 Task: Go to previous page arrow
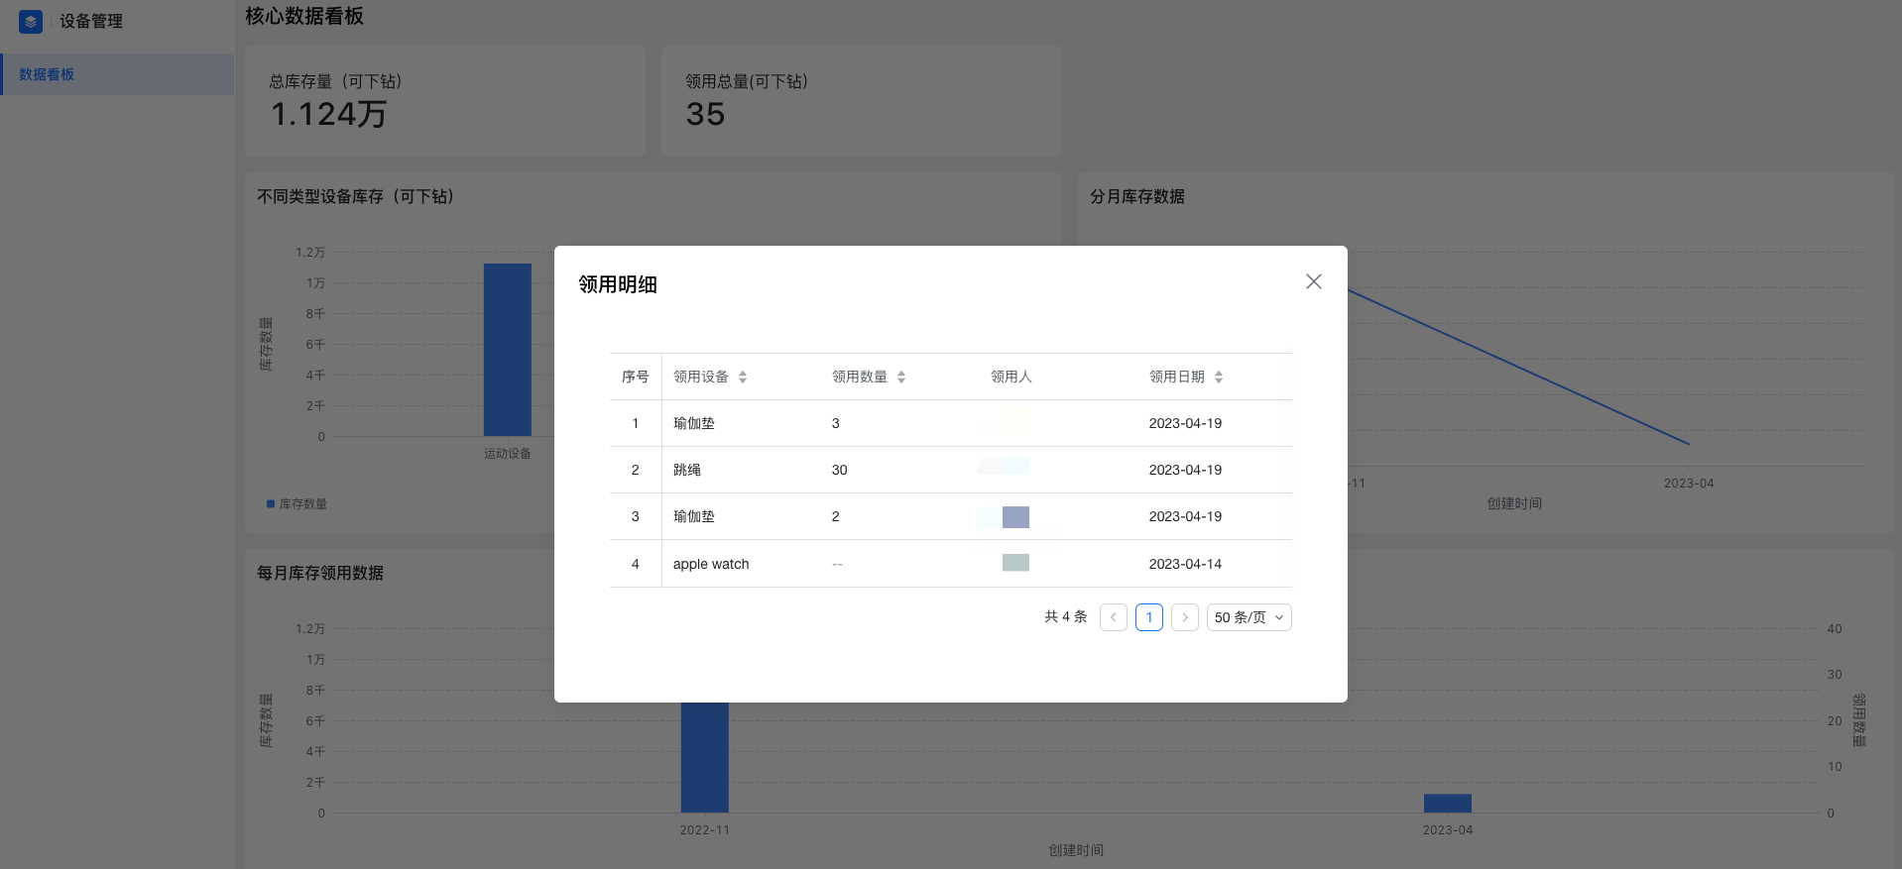click(x=1114, y=617)
